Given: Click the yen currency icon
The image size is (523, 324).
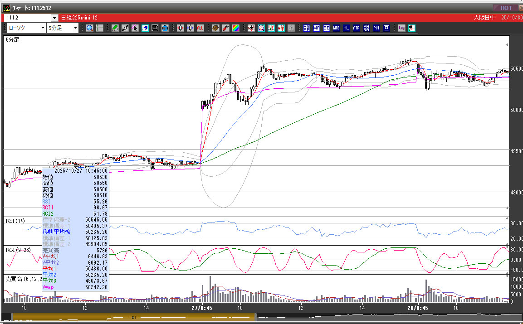Looking at the screenshot, I should pos(281,28).
